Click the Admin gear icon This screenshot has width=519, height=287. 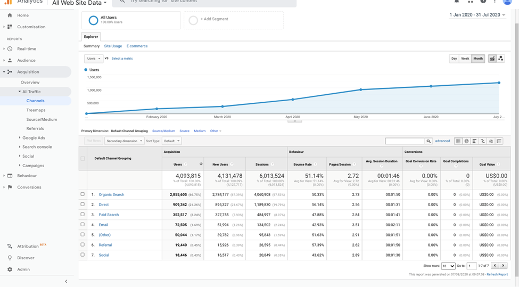point(10,269)
